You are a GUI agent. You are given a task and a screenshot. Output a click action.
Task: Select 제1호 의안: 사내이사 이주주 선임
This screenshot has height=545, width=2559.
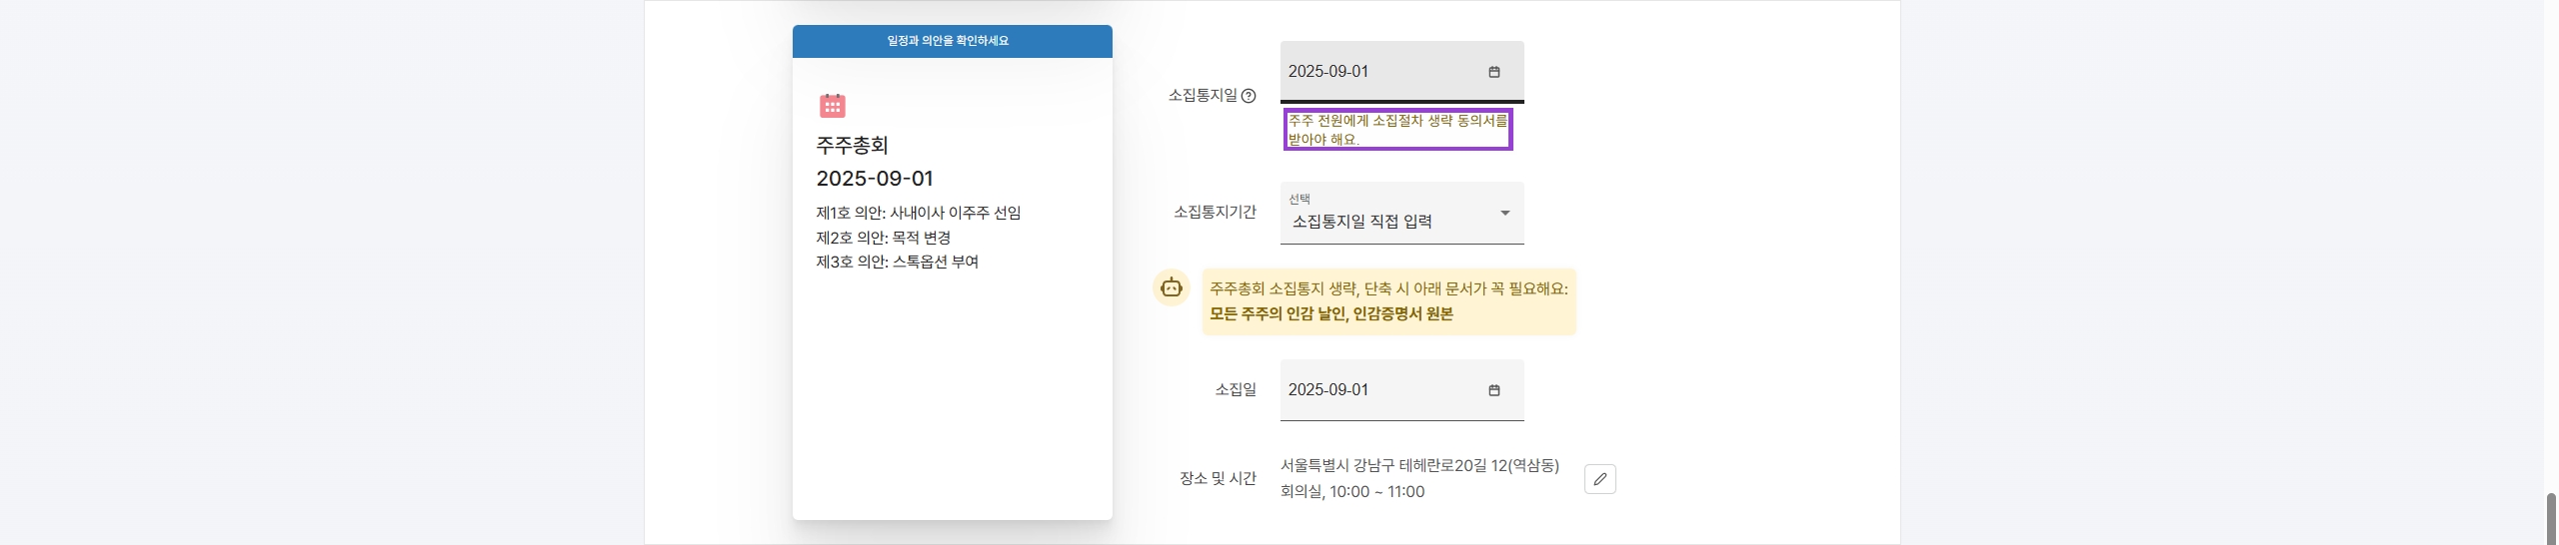coord(919,213)
